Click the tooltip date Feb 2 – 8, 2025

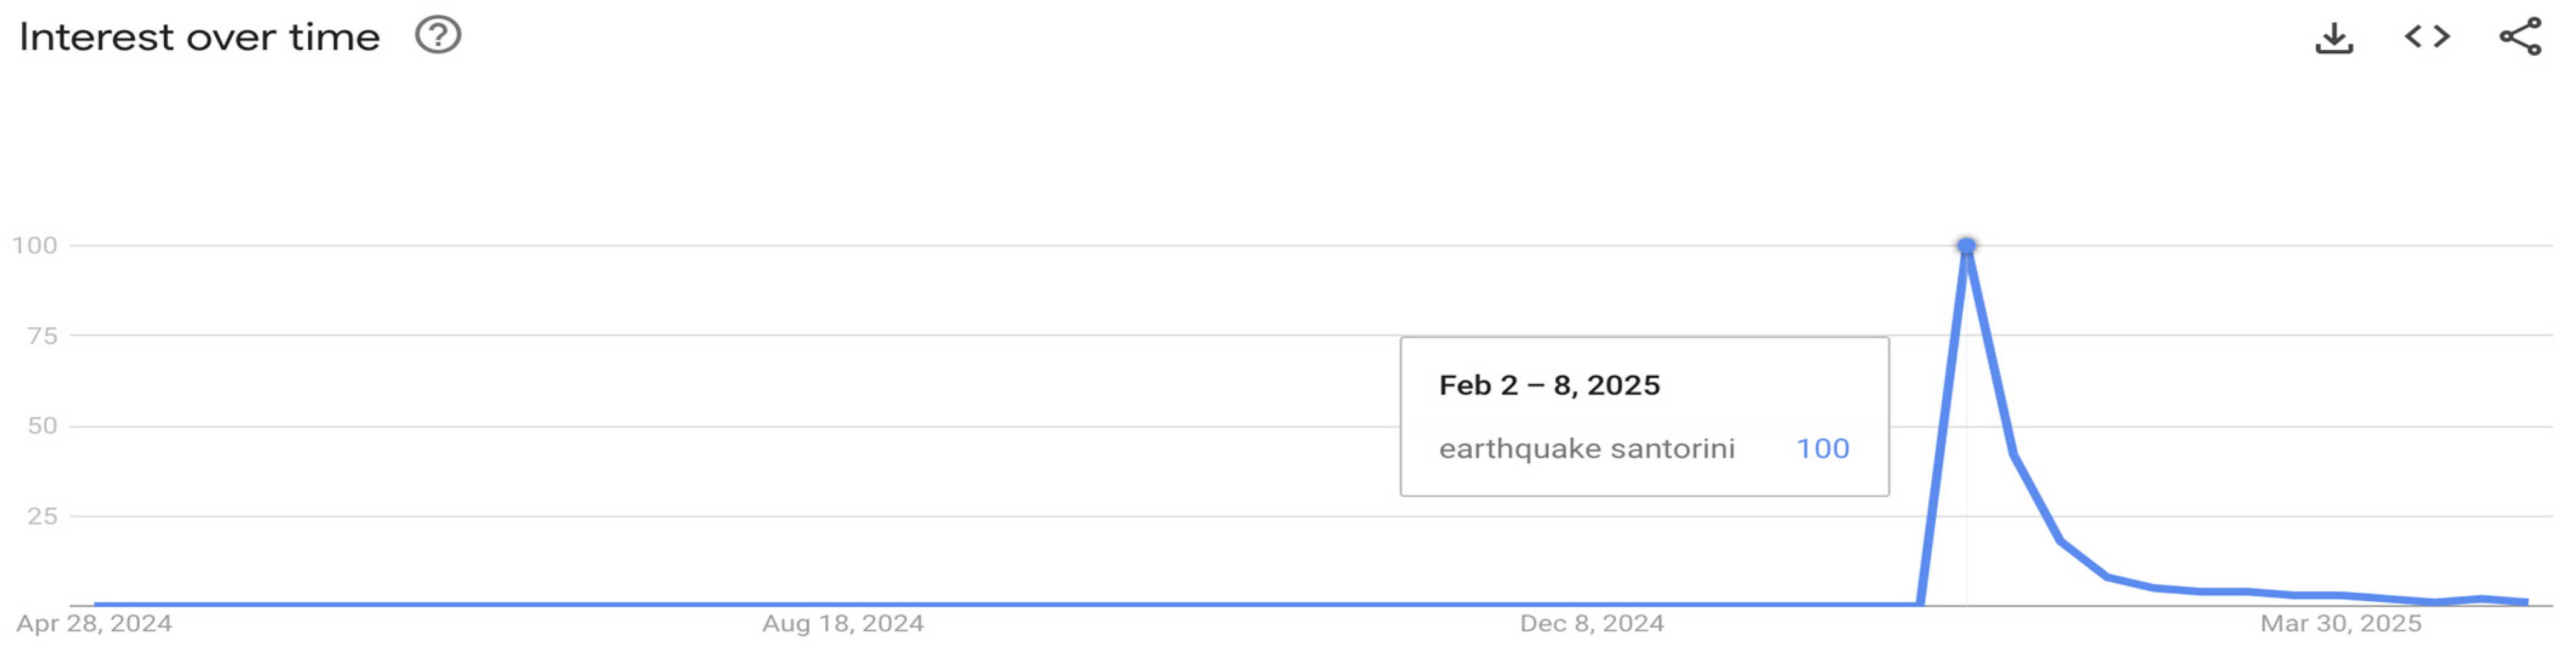1549,385
